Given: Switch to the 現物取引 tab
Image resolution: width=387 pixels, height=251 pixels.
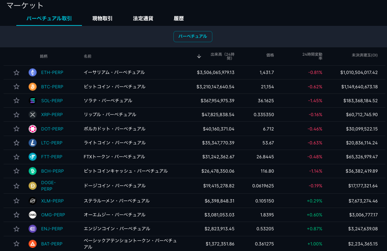Looking at the screenshot, I should pos(102,19).
